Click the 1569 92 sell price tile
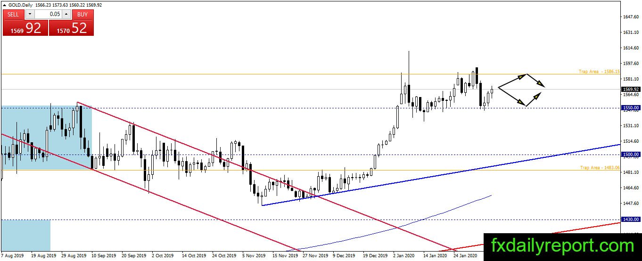This screenshot has width=642, height=261. 25,28
